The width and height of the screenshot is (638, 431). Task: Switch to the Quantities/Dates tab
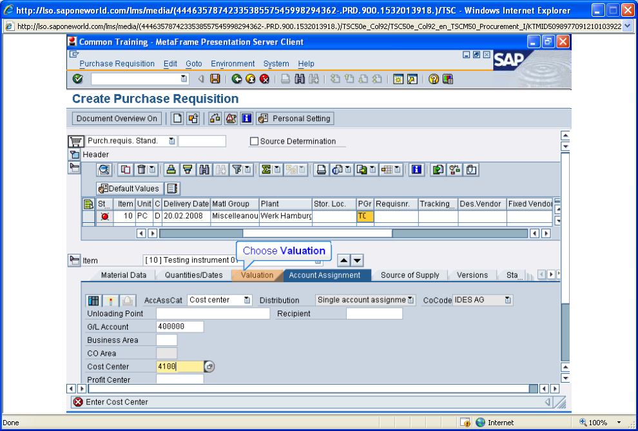[x=194, y=275]
